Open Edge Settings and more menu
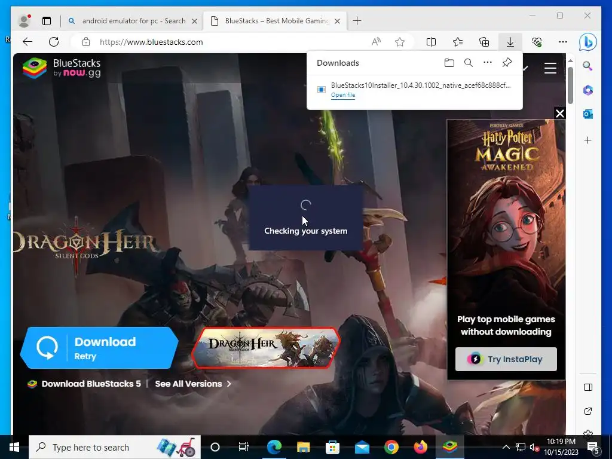 pyautogui.click(x=563, y=42)
